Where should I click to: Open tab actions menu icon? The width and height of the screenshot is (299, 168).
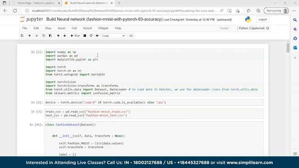pos(4,3)
